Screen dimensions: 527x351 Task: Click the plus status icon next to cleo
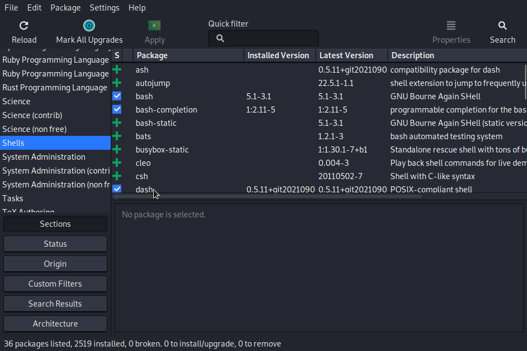pos(117,162)
